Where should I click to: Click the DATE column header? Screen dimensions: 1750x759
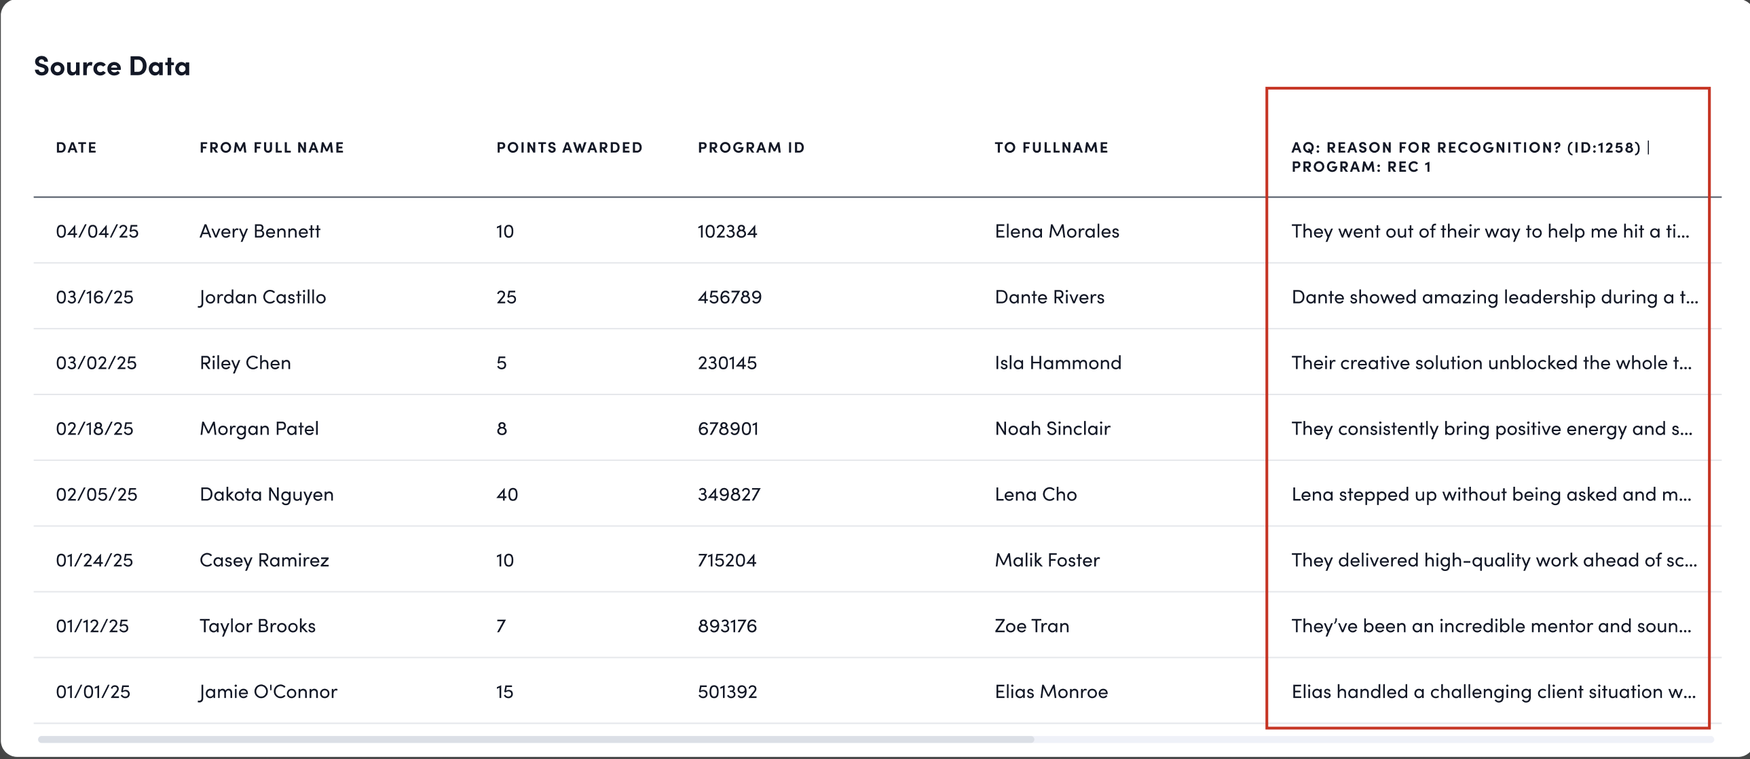pyautogui.click(x=76, y=147)
